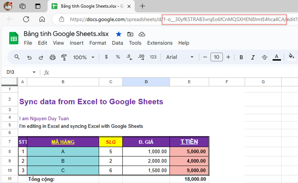298x183 pixels.
Task: Toggle italic formatting
Action: click(x=253, y=57)
